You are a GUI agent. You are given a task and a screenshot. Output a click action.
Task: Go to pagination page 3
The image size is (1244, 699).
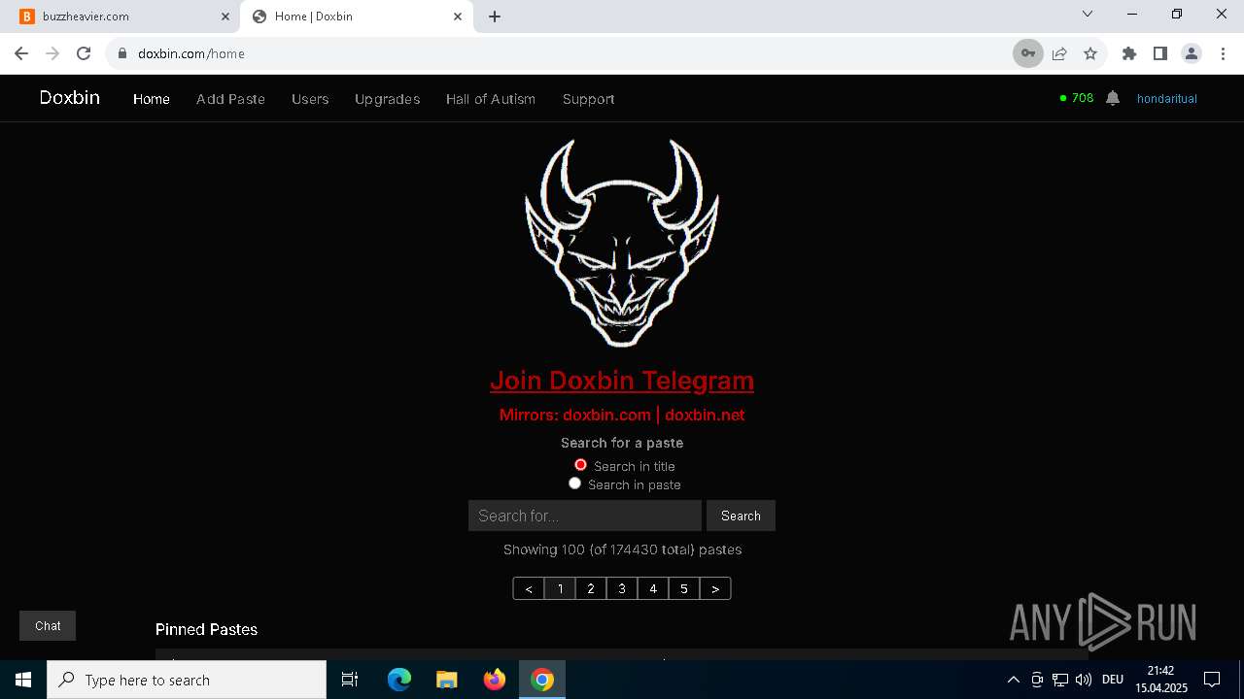click(622, 588)
